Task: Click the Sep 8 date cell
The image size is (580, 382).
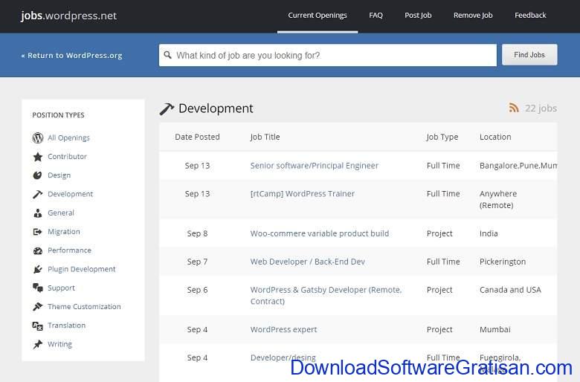Action: pos(197,233)
